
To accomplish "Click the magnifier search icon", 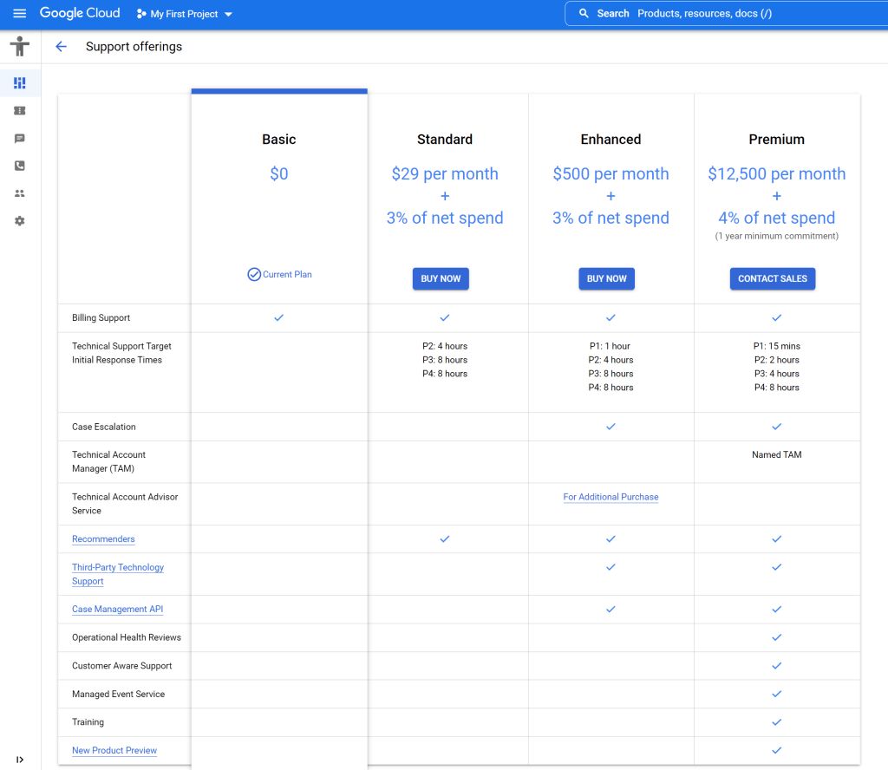I will pyautogui.click(x=584, y=13).
